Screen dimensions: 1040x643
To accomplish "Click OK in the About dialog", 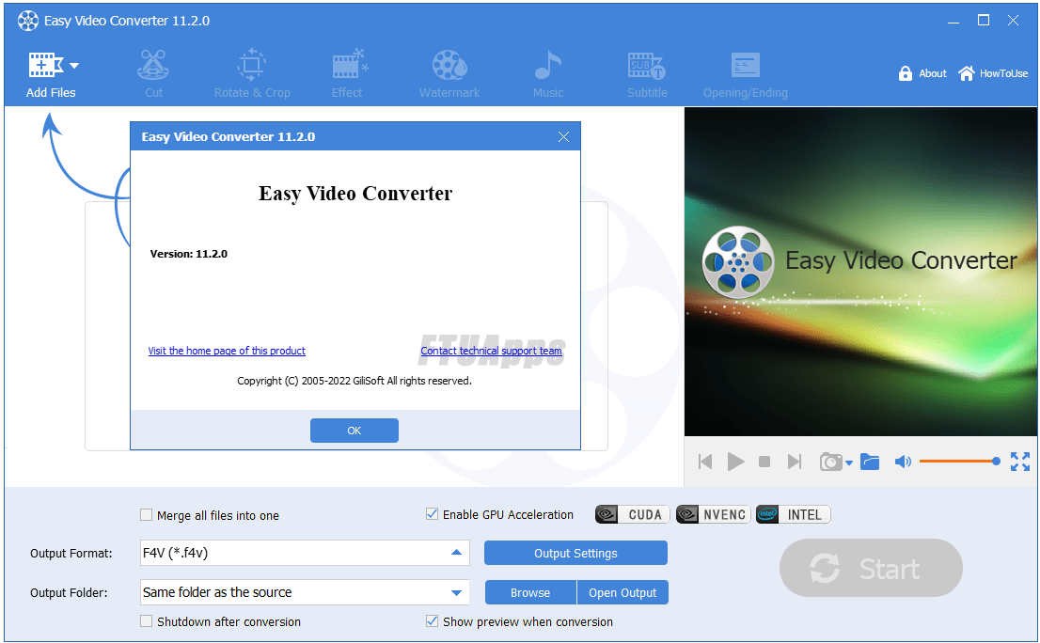I will [355, 431].
